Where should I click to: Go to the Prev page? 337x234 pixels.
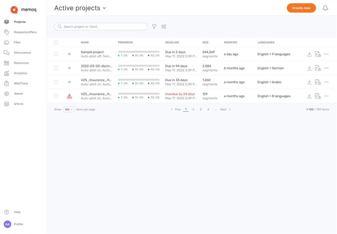[176, 110]
